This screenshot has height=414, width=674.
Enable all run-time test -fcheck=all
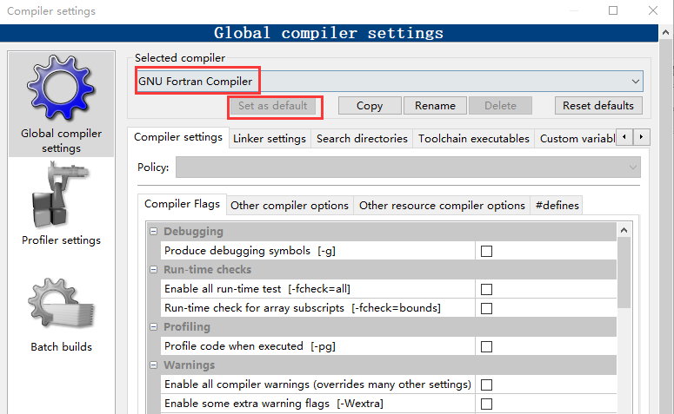(486, 289)
